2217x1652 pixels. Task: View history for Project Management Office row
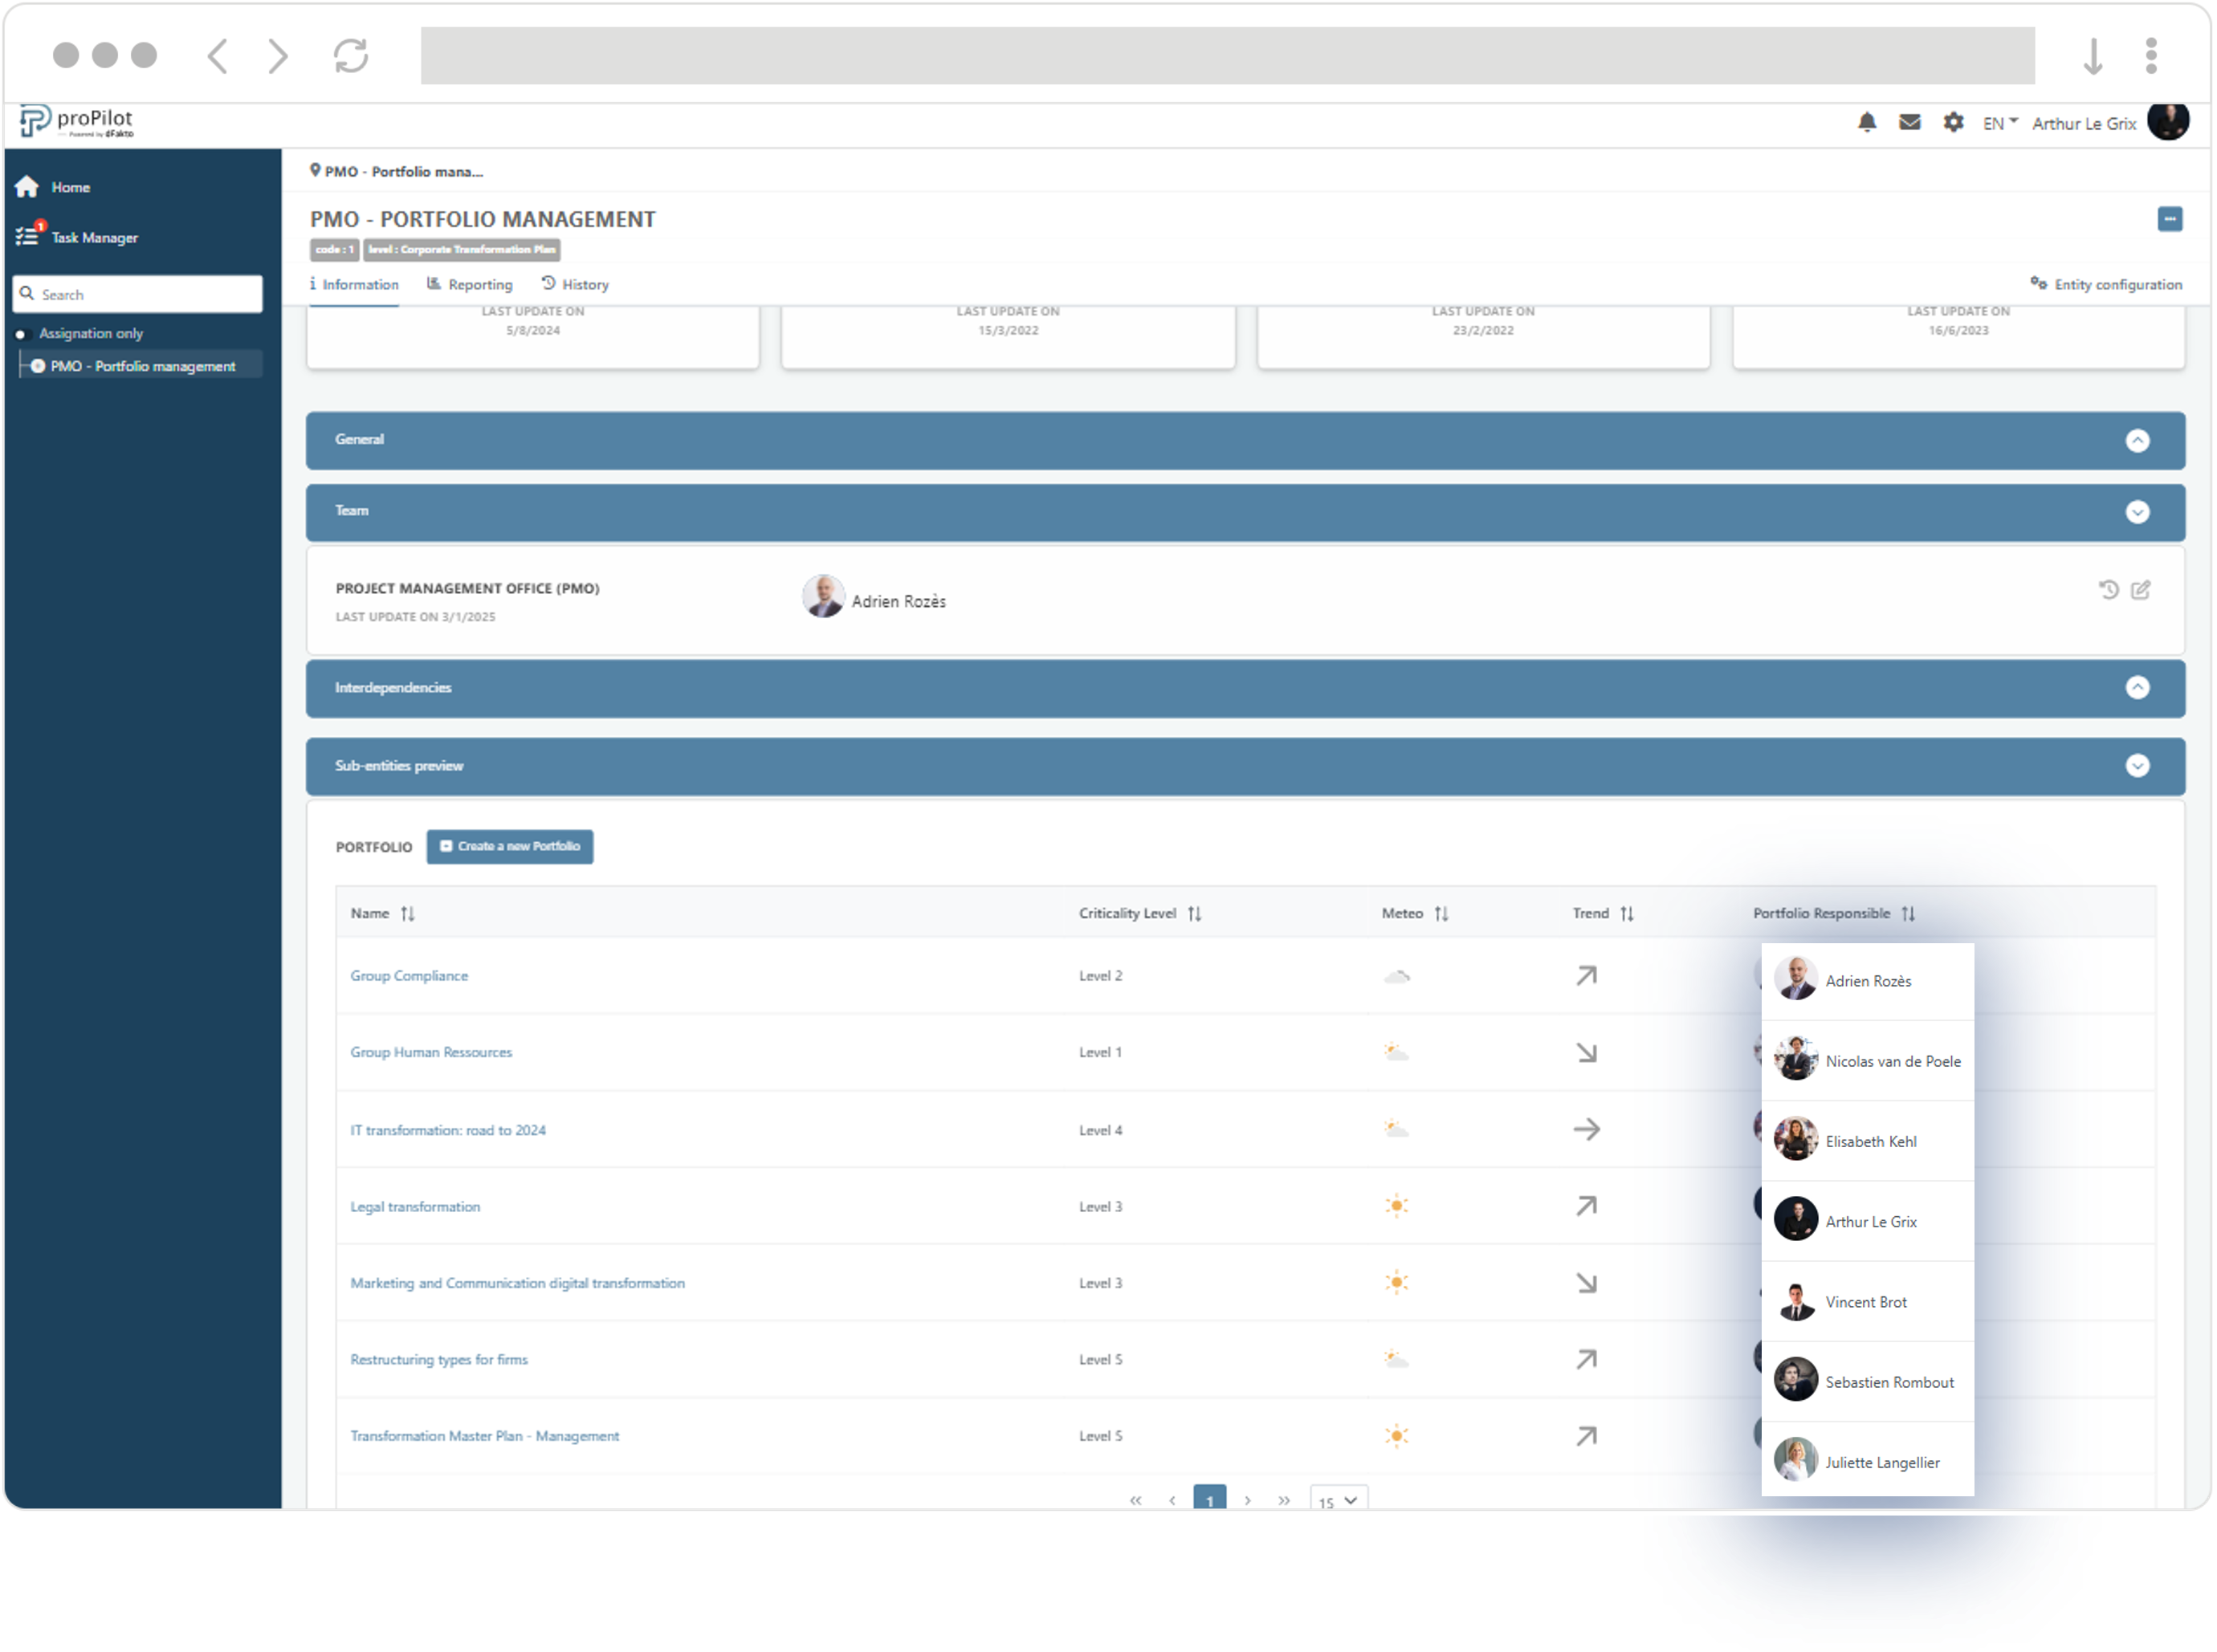click(x=2109, y=590)
